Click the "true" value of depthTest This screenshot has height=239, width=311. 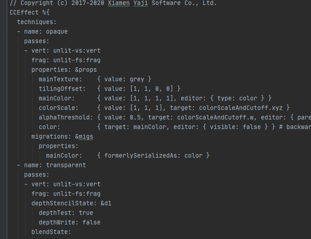(x=86, y=213)
